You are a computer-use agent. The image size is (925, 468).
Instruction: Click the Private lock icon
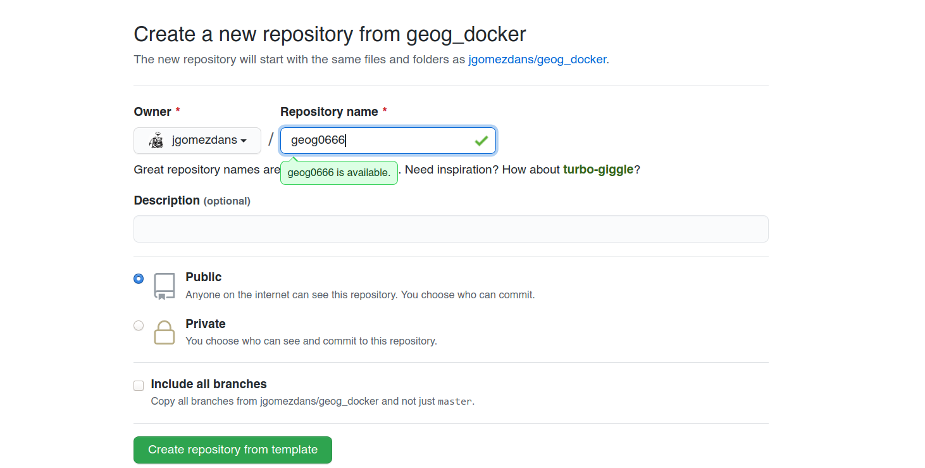[165, 332]
